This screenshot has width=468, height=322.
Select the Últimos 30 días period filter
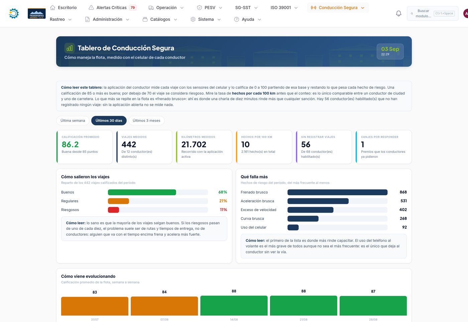(x=109, y=121)
